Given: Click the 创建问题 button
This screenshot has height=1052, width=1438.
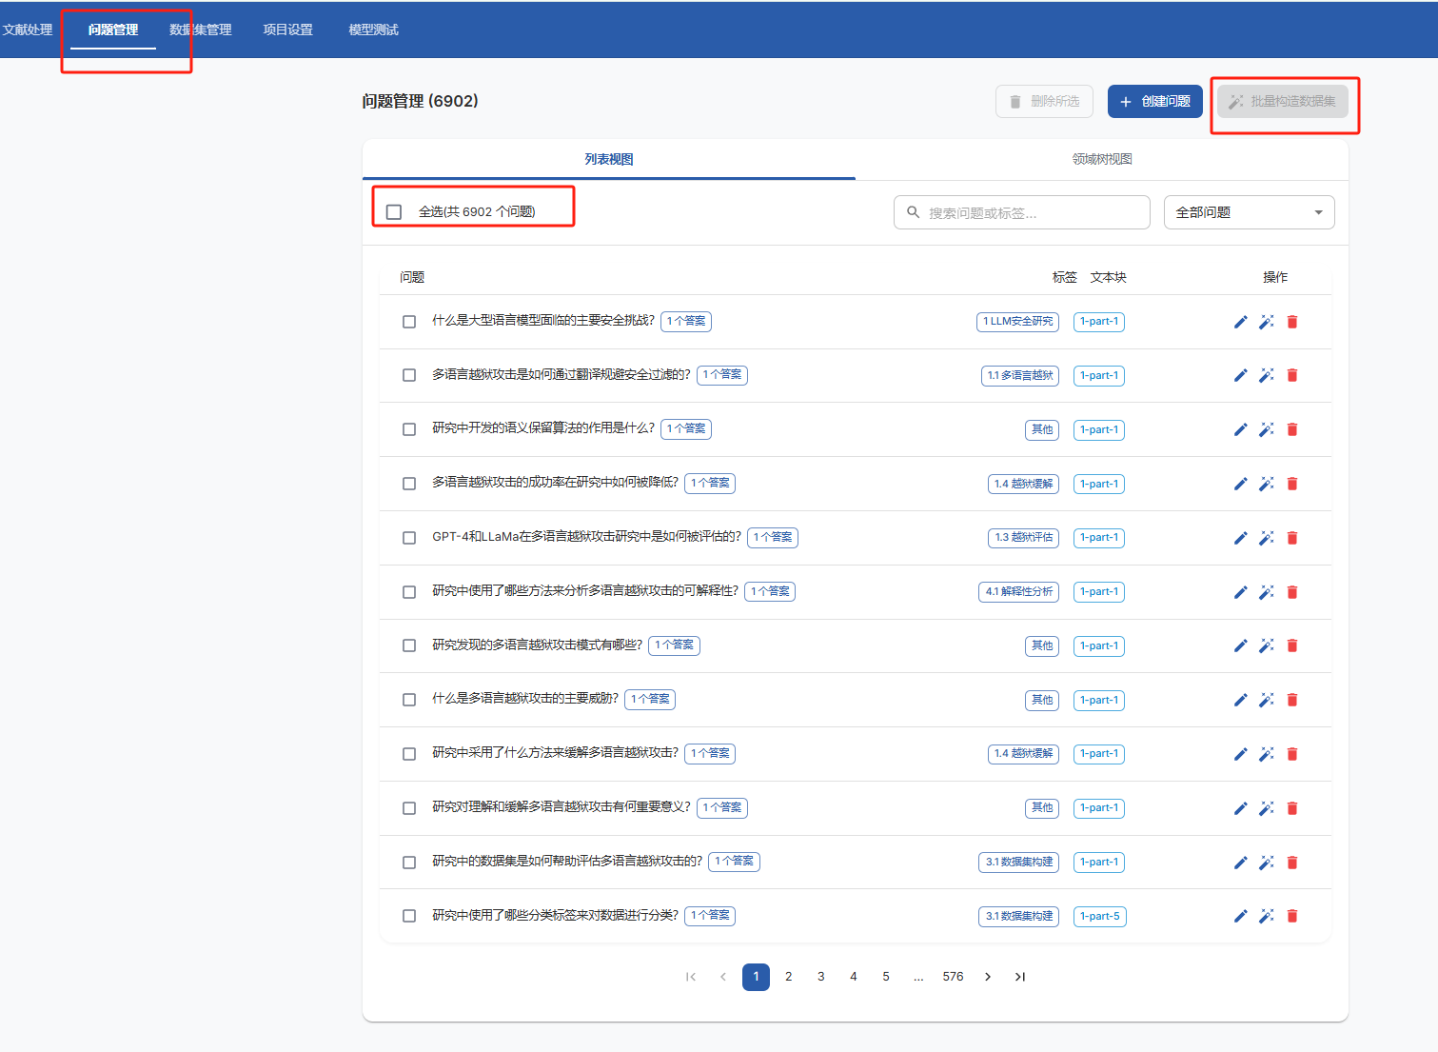Looking at the screenshot, I should coord(1154,101).
